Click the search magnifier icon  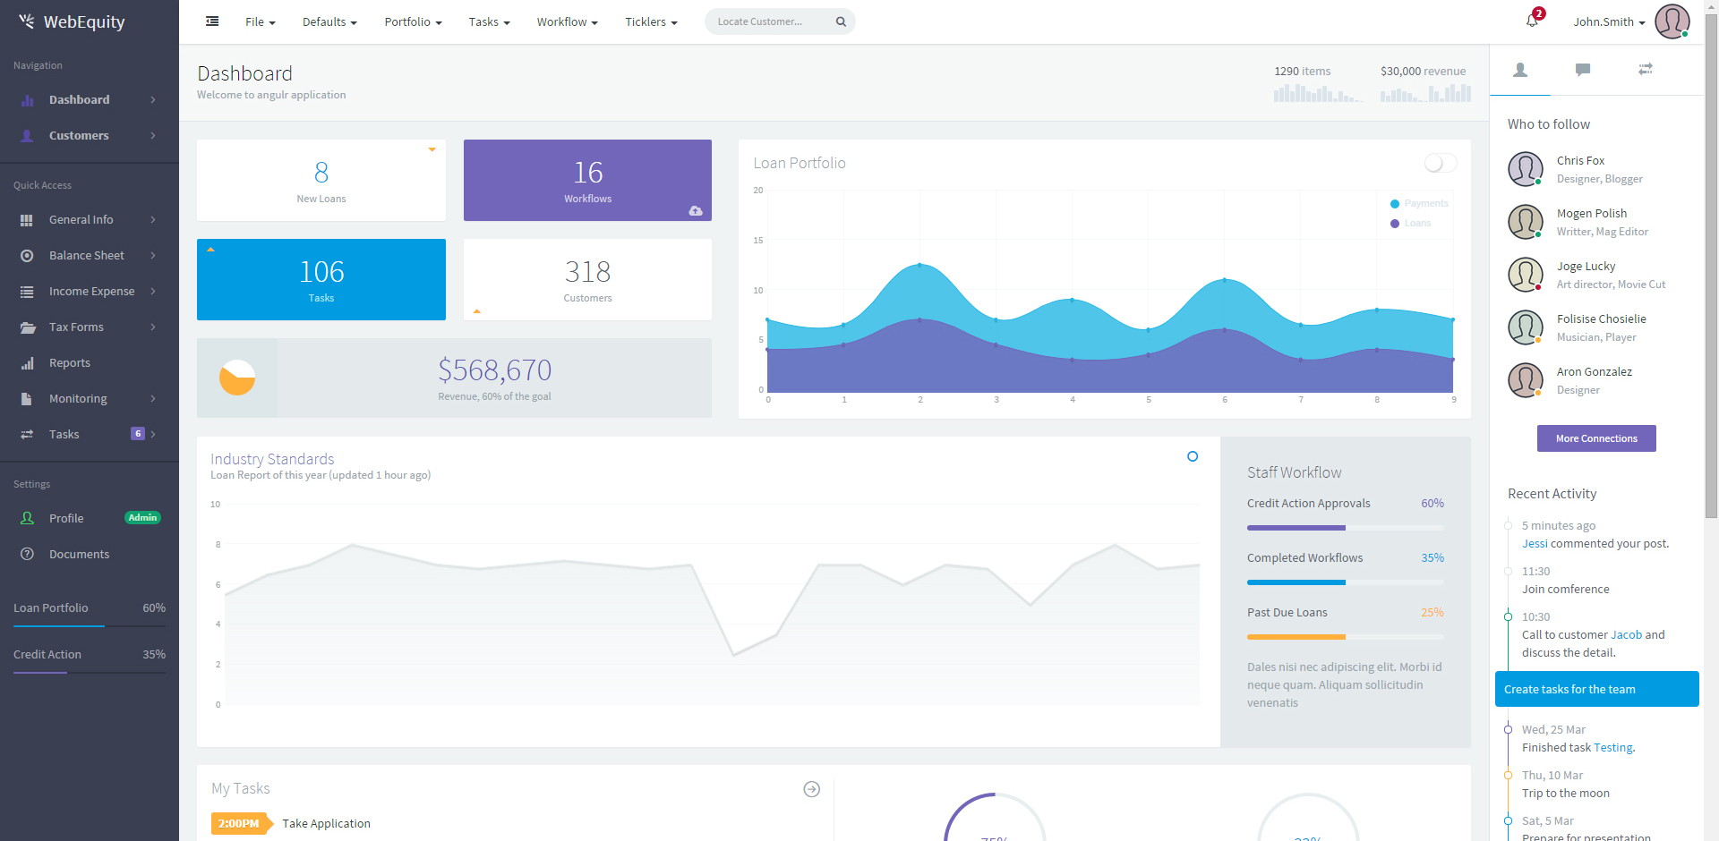tap(841, 21)
